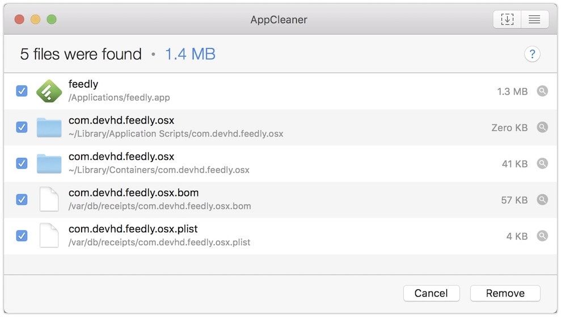
Task: Toggle the Containers folder checkbox
Action: click(22, 164)
